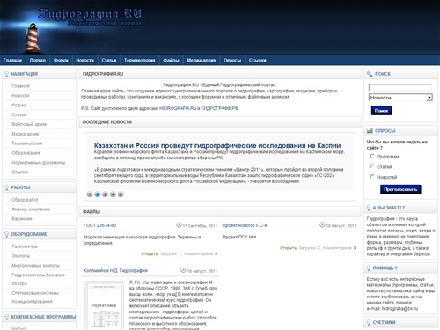Click the lightbulb icon beside ОБОРУДОВАНИЕ
440x330 pixels.
(7, 234)
